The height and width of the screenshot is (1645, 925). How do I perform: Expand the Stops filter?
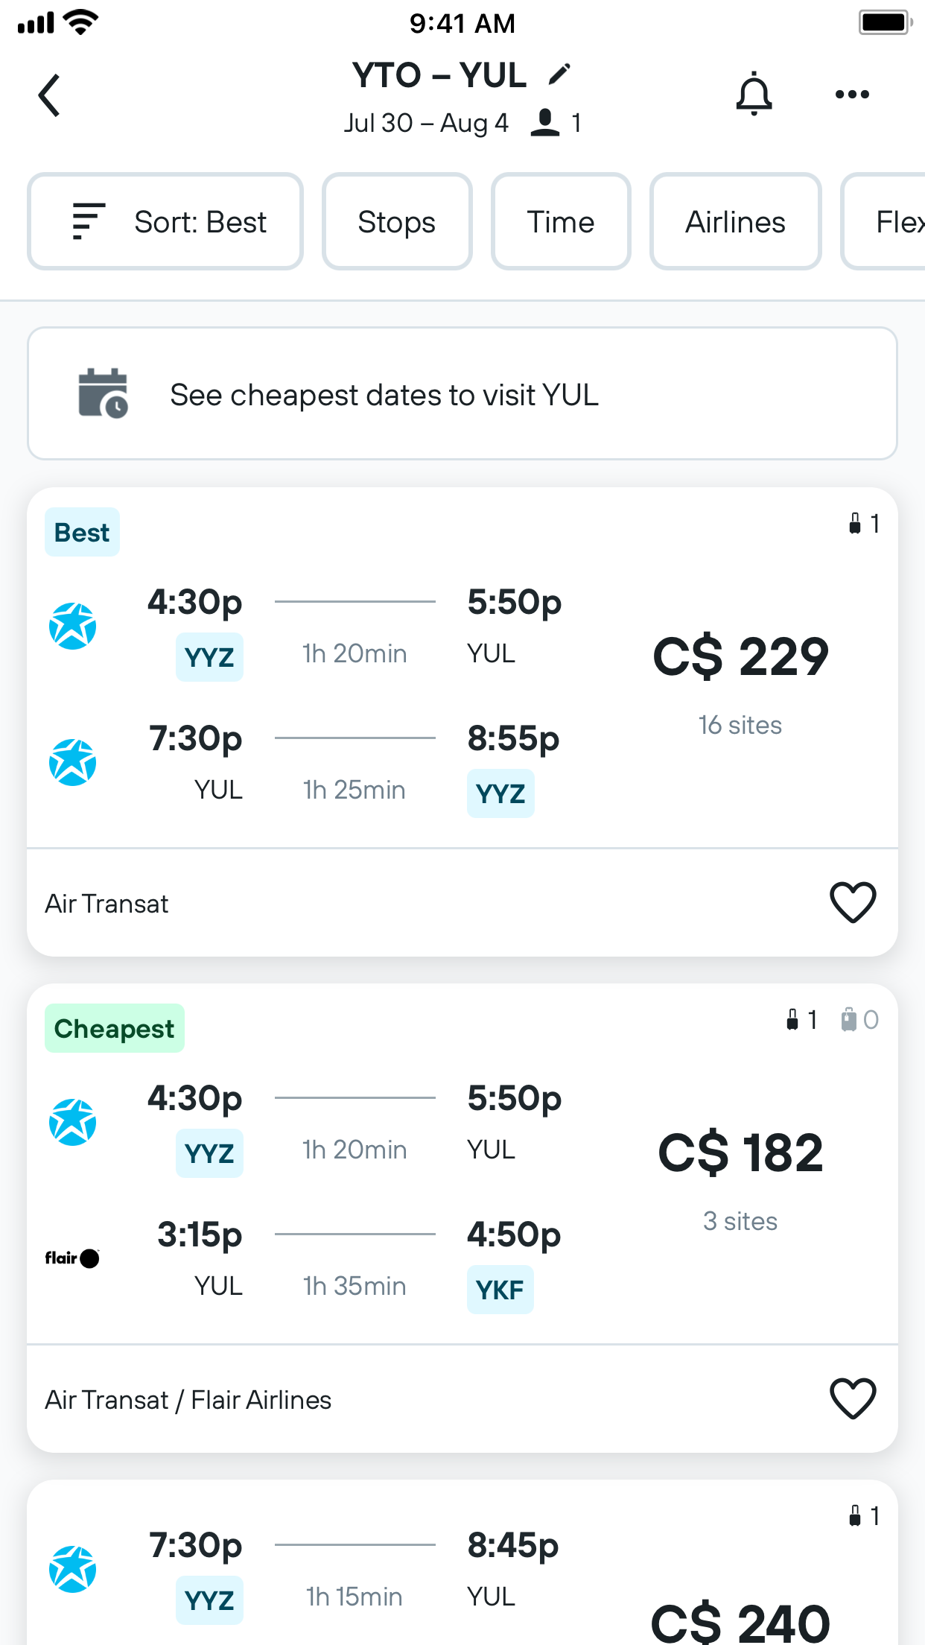click(x=396, y=221)
